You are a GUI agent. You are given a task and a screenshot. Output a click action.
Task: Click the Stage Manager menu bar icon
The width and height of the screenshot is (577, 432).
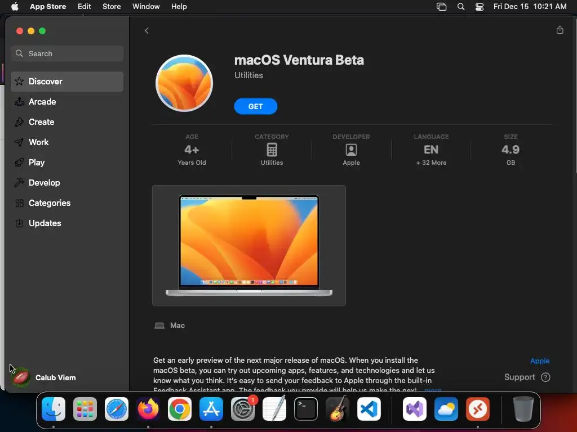pyautogui.click(x=441, y=7)
